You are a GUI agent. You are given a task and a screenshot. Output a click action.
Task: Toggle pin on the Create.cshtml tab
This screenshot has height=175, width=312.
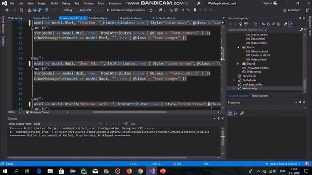(x=81, y=18)
